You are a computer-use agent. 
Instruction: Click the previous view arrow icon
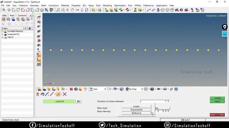[x=9, y=10]
